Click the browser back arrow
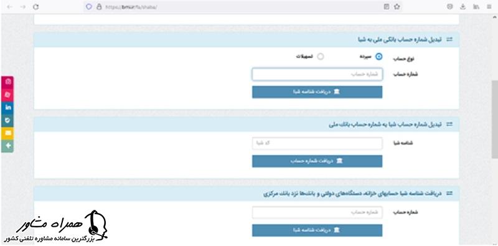The image size is (498, 246). coord(10,7)
